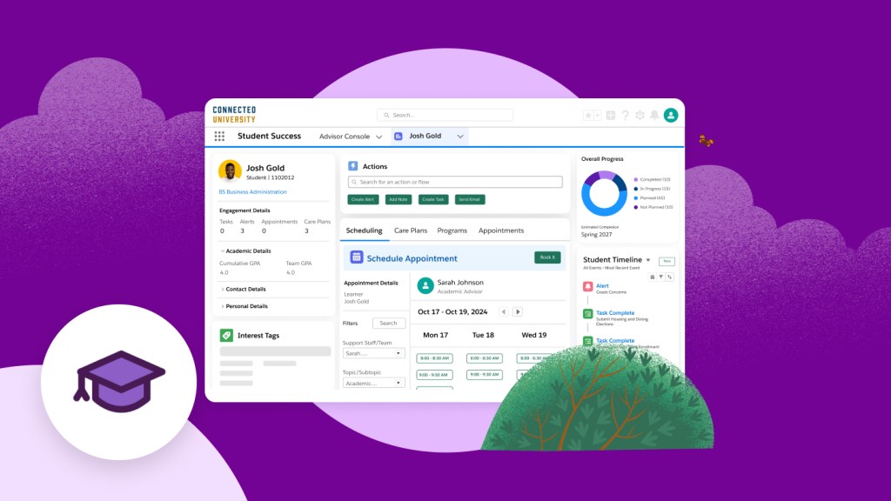The height and width of the screenshot is (501, 891).
Task: Click the Overall Progress donut chart
Action: click(x=604, y=193)
